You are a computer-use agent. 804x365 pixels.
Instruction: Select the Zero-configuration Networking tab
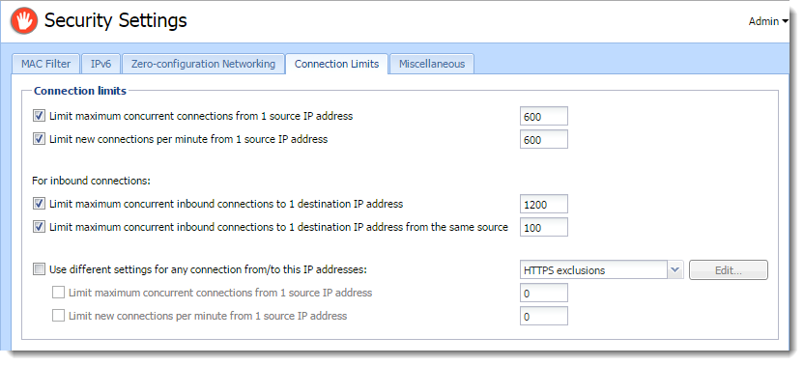(204, 64)
